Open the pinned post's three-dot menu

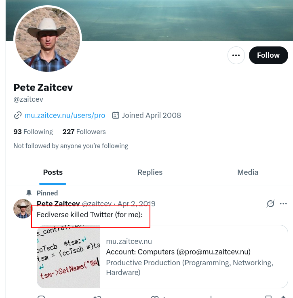(x=284, y=204)
